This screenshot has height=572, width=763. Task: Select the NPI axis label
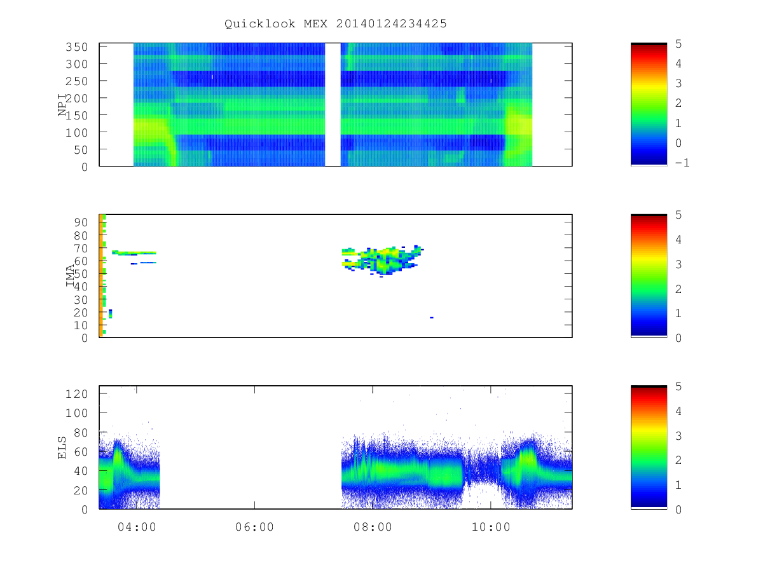click(62, 105)
